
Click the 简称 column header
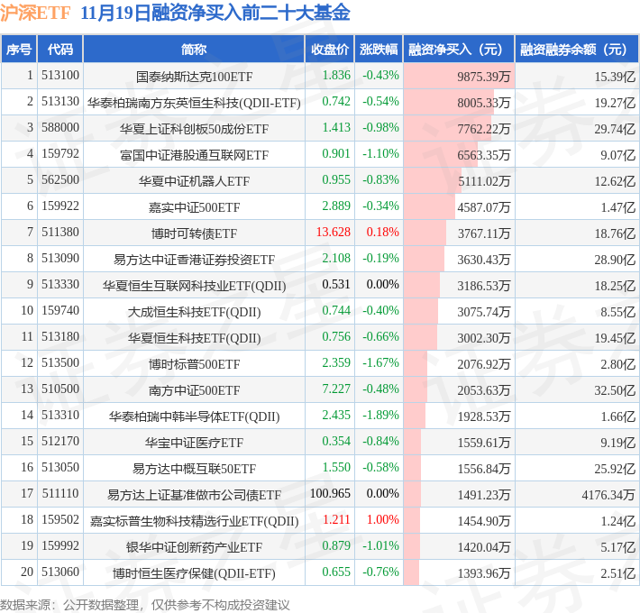pos(194,50)
